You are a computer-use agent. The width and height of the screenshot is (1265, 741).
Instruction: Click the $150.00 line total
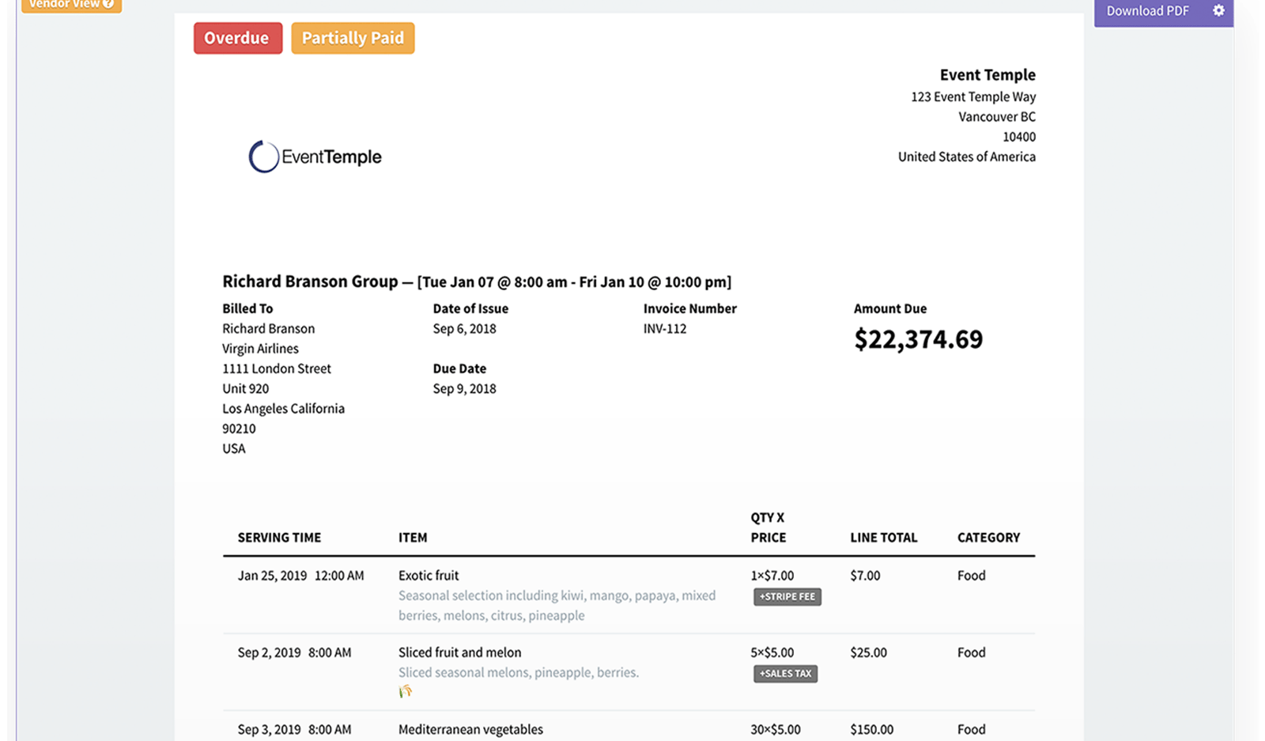[871, 729]
